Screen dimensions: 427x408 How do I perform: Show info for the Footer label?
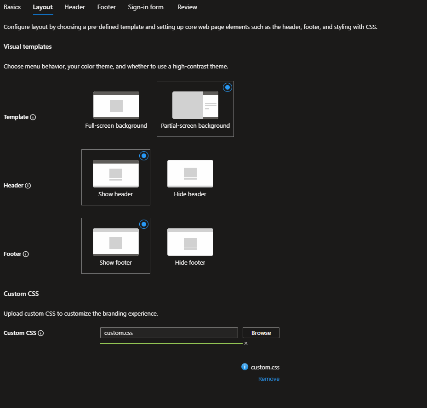click(26, 254)
